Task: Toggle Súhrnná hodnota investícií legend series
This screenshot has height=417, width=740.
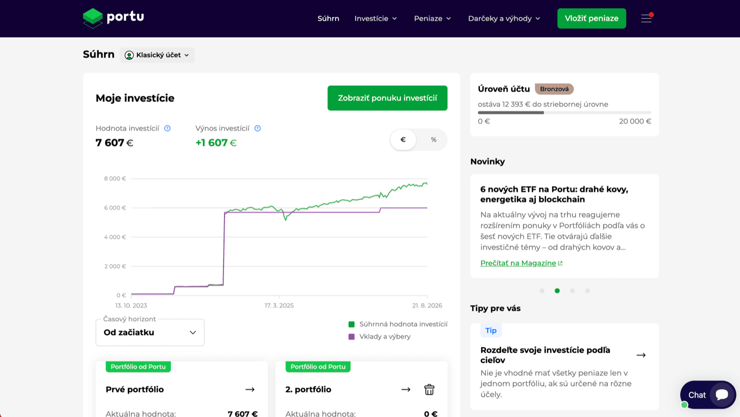Action: tap(398, 324)
